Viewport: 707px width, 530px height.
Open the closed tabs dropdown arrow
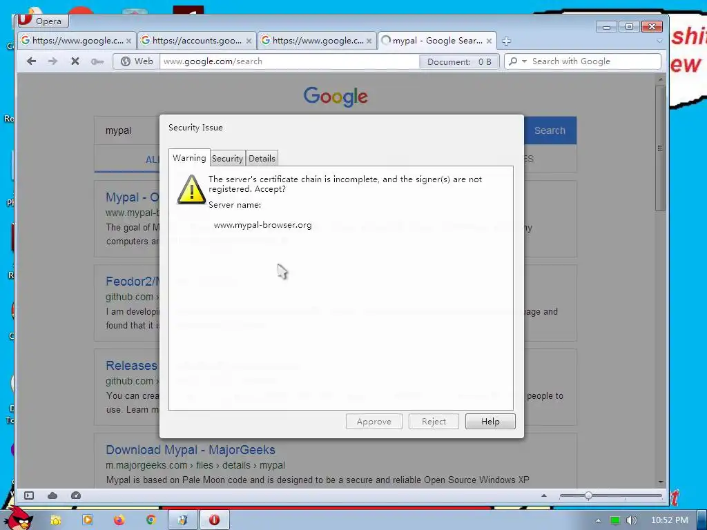coord(659,41)
